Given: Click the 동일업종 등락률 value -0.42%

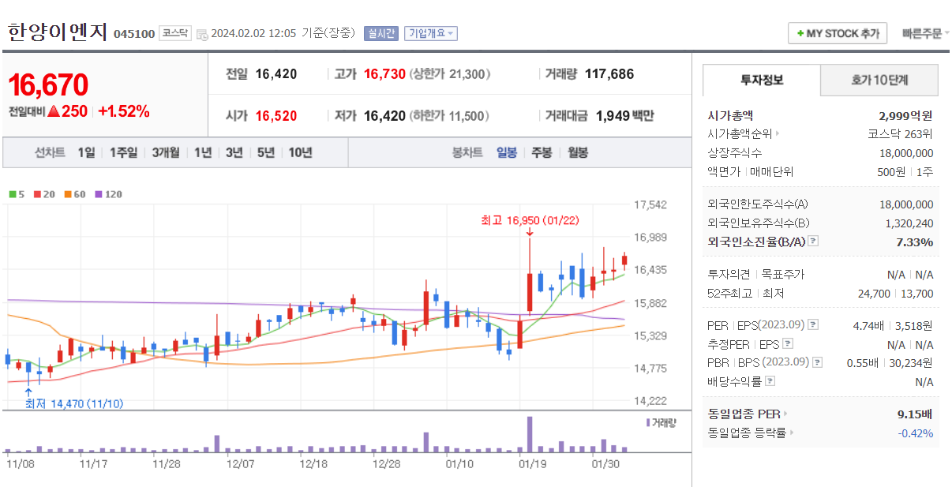Looking at the screenshot, I should [916, 433].
